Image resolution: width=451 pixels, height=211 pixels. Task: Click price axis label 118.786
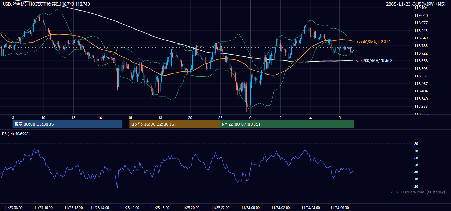pyautogui.click(x=421, y=46)
